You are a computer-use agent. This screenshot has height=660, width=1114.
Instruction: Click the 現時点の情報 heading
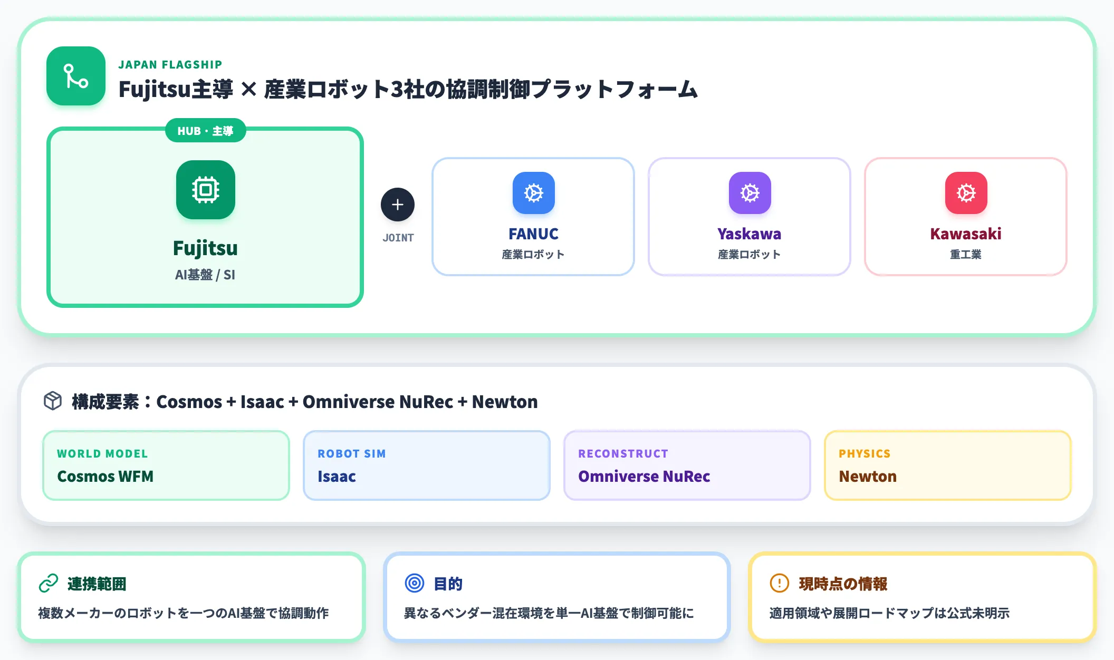(x=843, y=584)
